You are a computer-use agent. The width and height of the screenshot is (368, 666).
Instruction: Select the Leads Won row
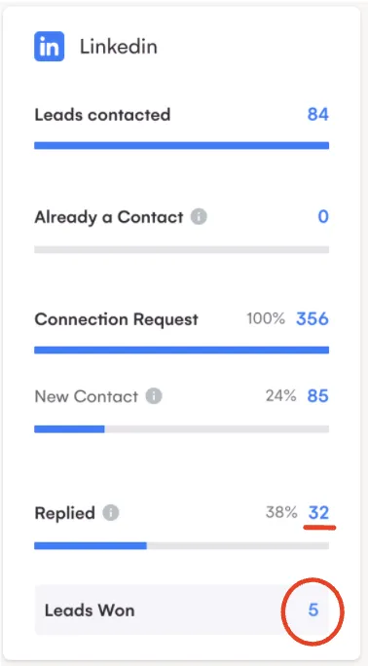coord(182,610)
